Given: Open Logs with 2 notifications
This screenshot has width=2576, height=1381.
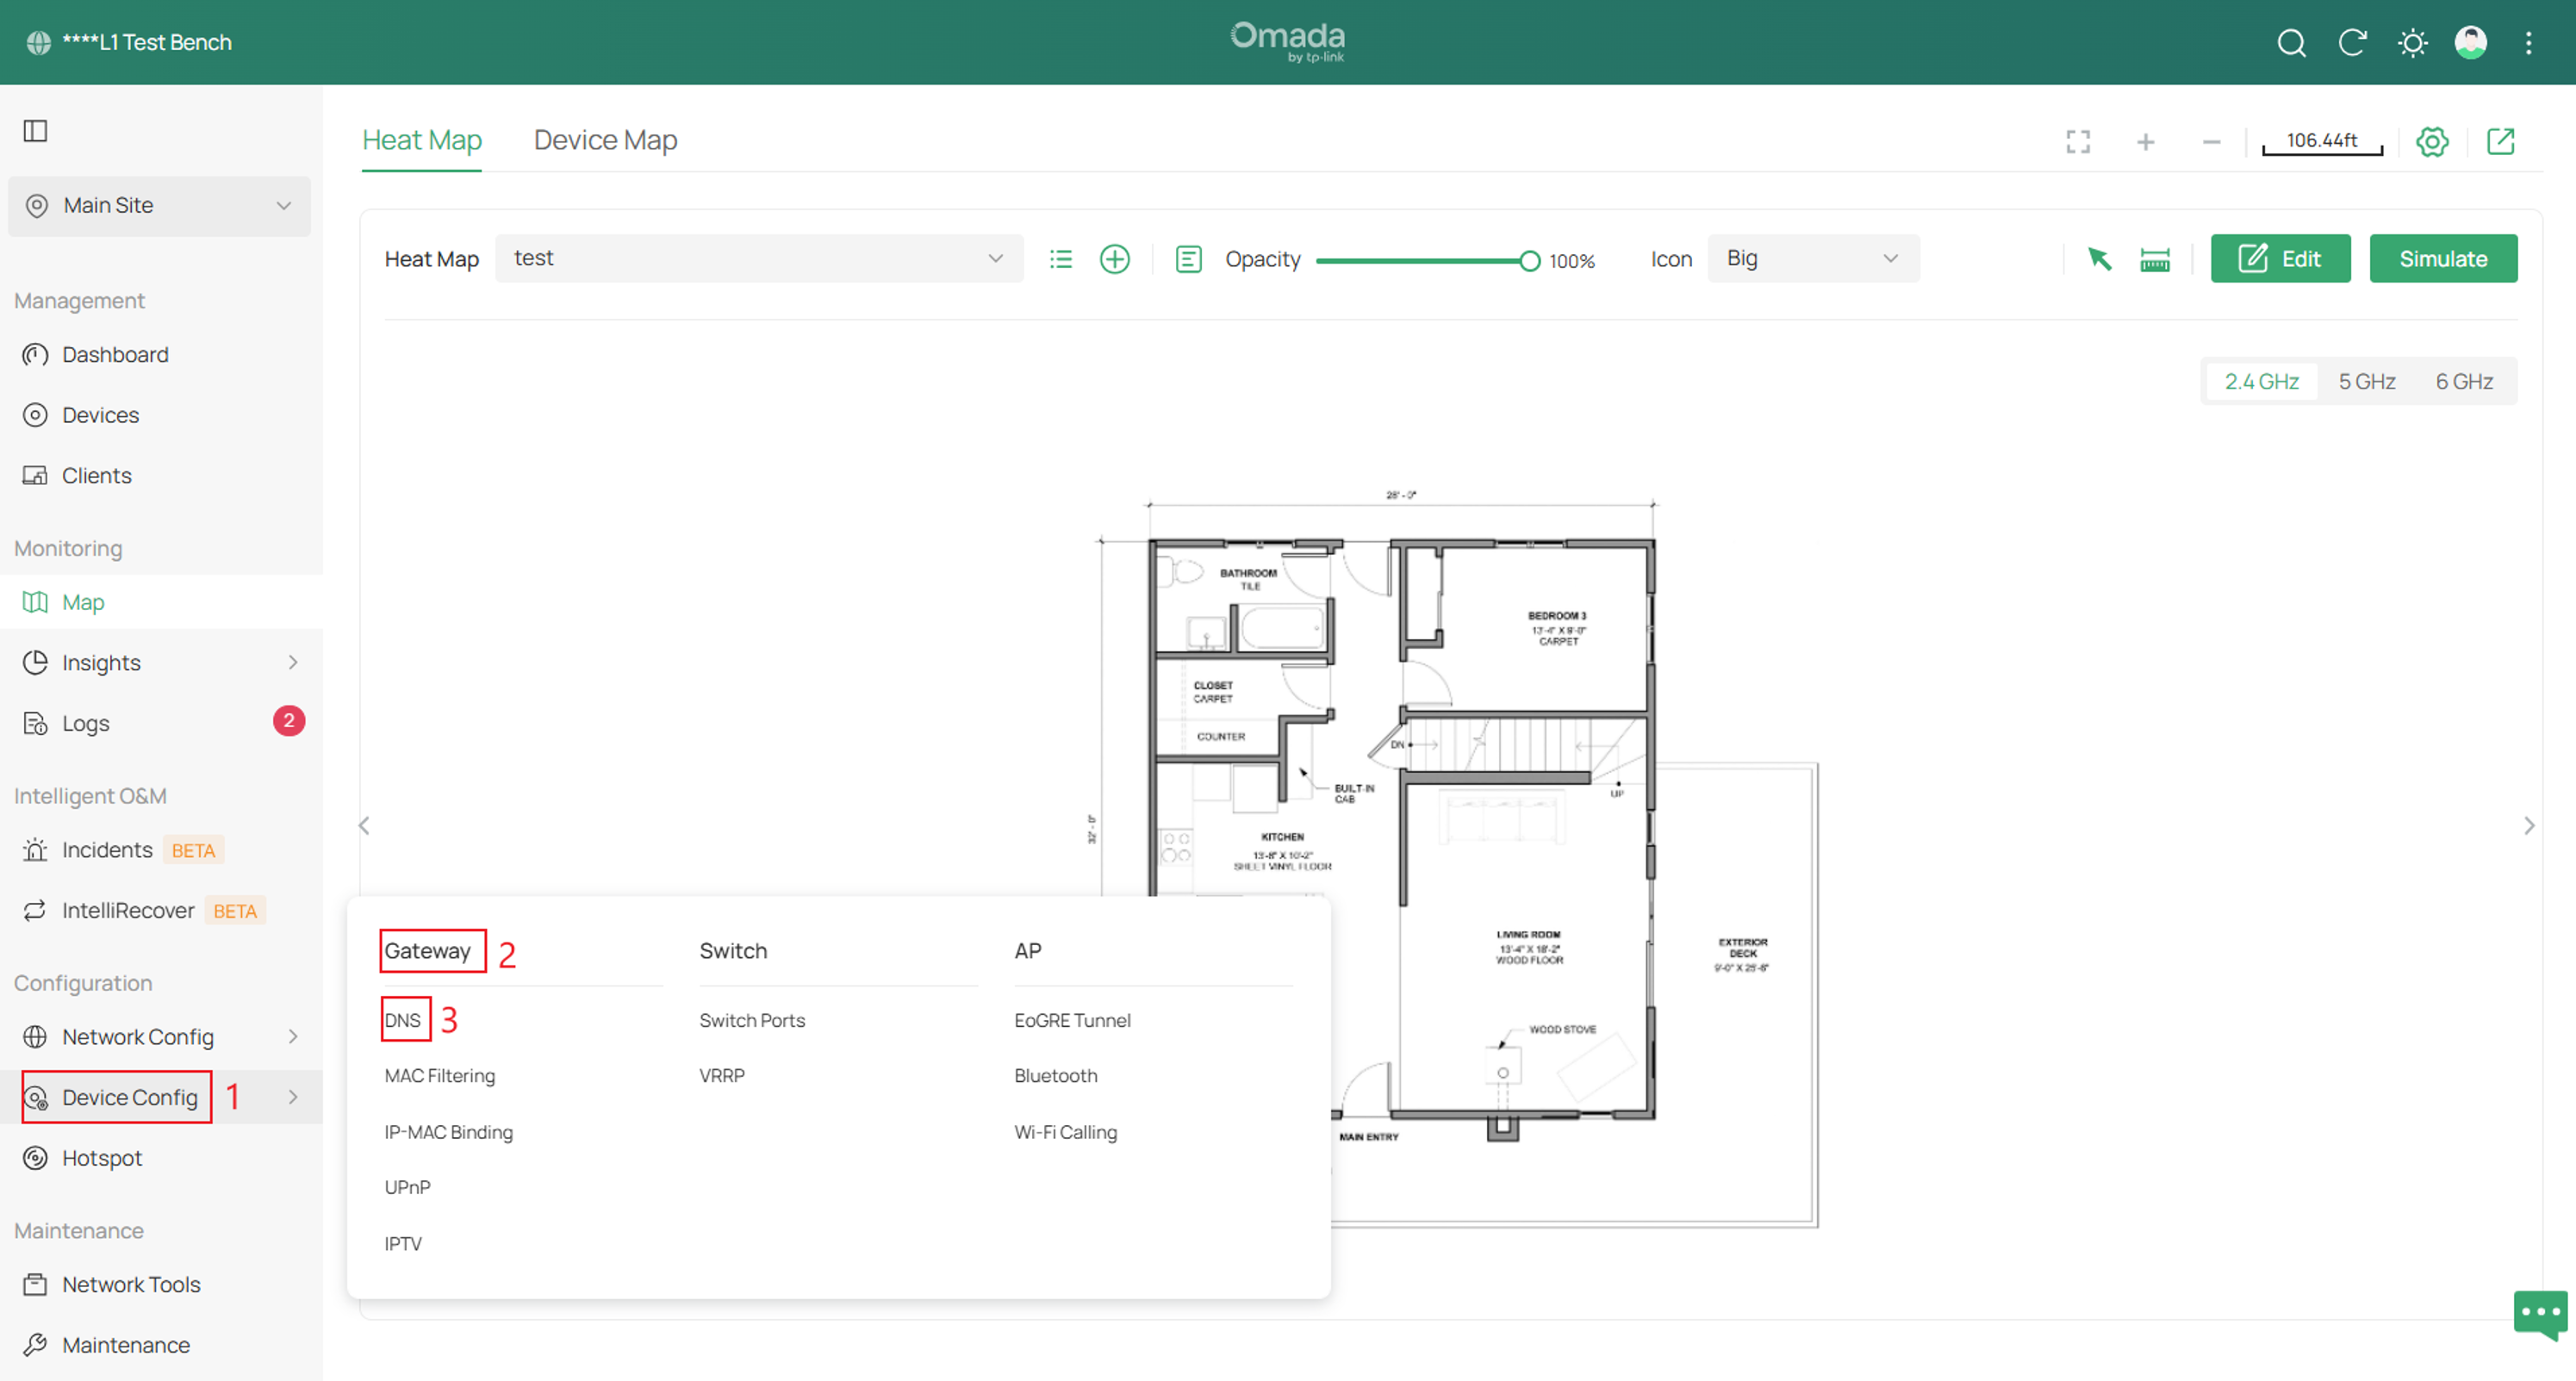Looking at the screenshot, I should point(161,723).
